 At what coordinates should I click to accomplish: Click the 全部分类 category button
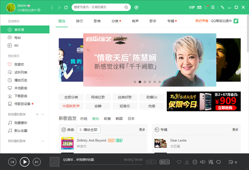point(71,97)
